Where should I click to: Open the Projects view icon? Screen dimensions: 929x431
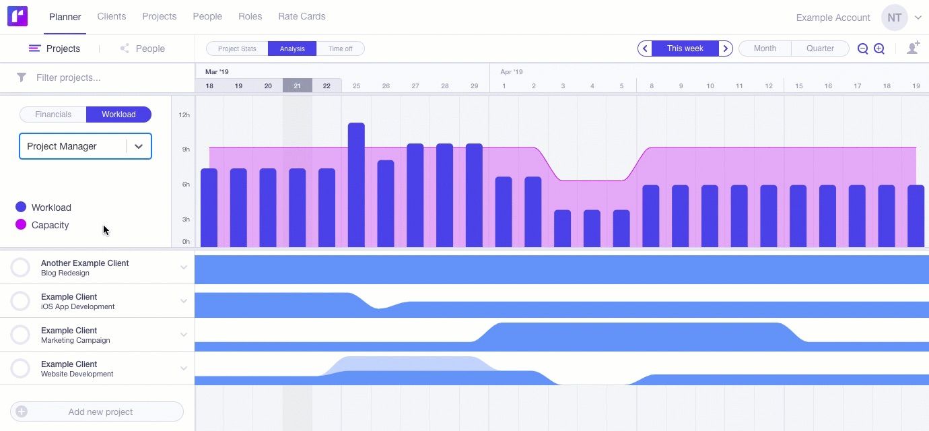(34, 48)
